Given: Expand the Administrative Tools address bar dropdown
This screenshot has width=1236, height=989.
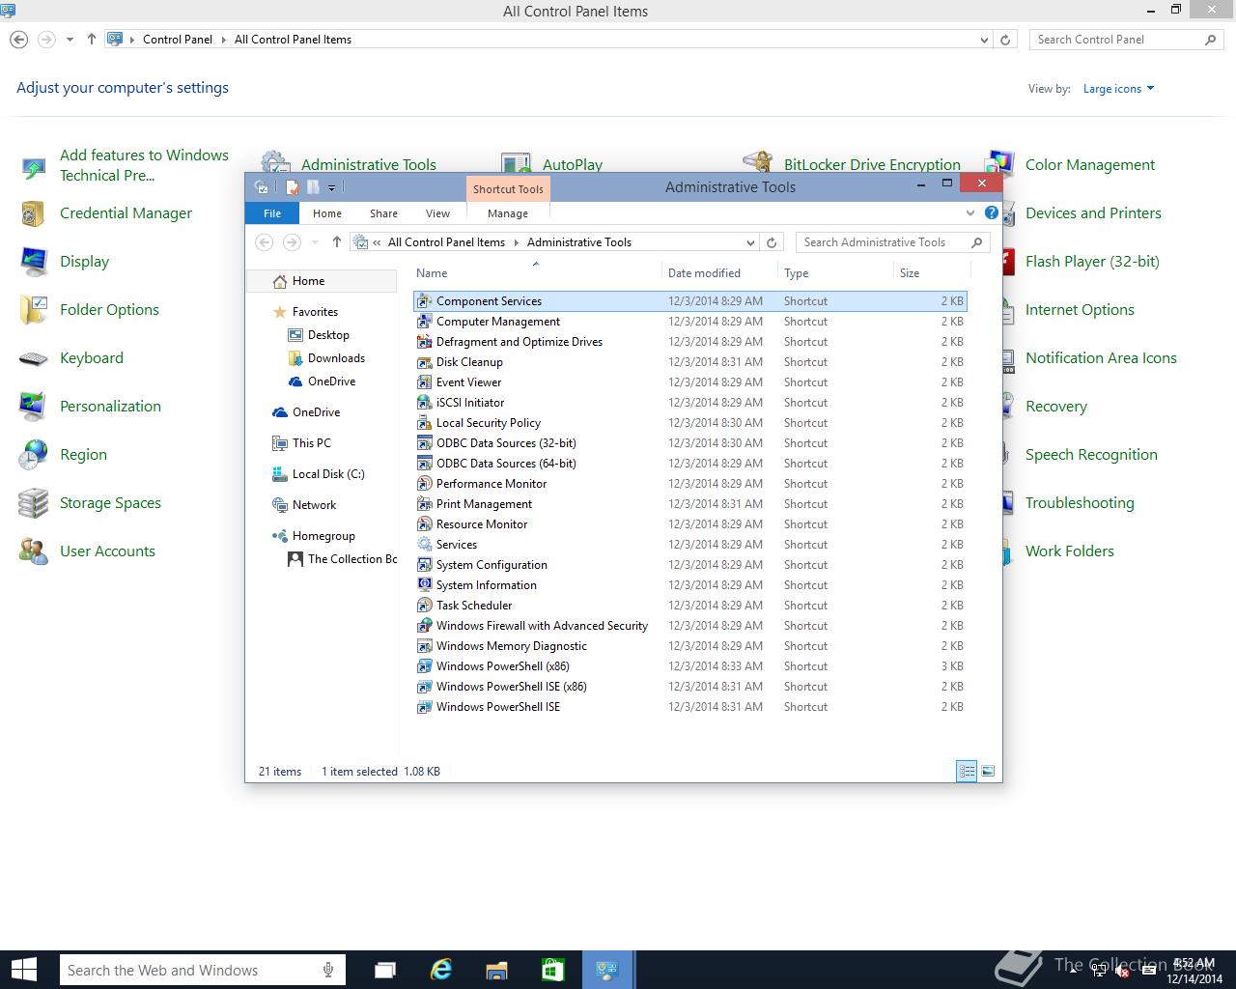Looking at the screenshot, I should [750, 242].
